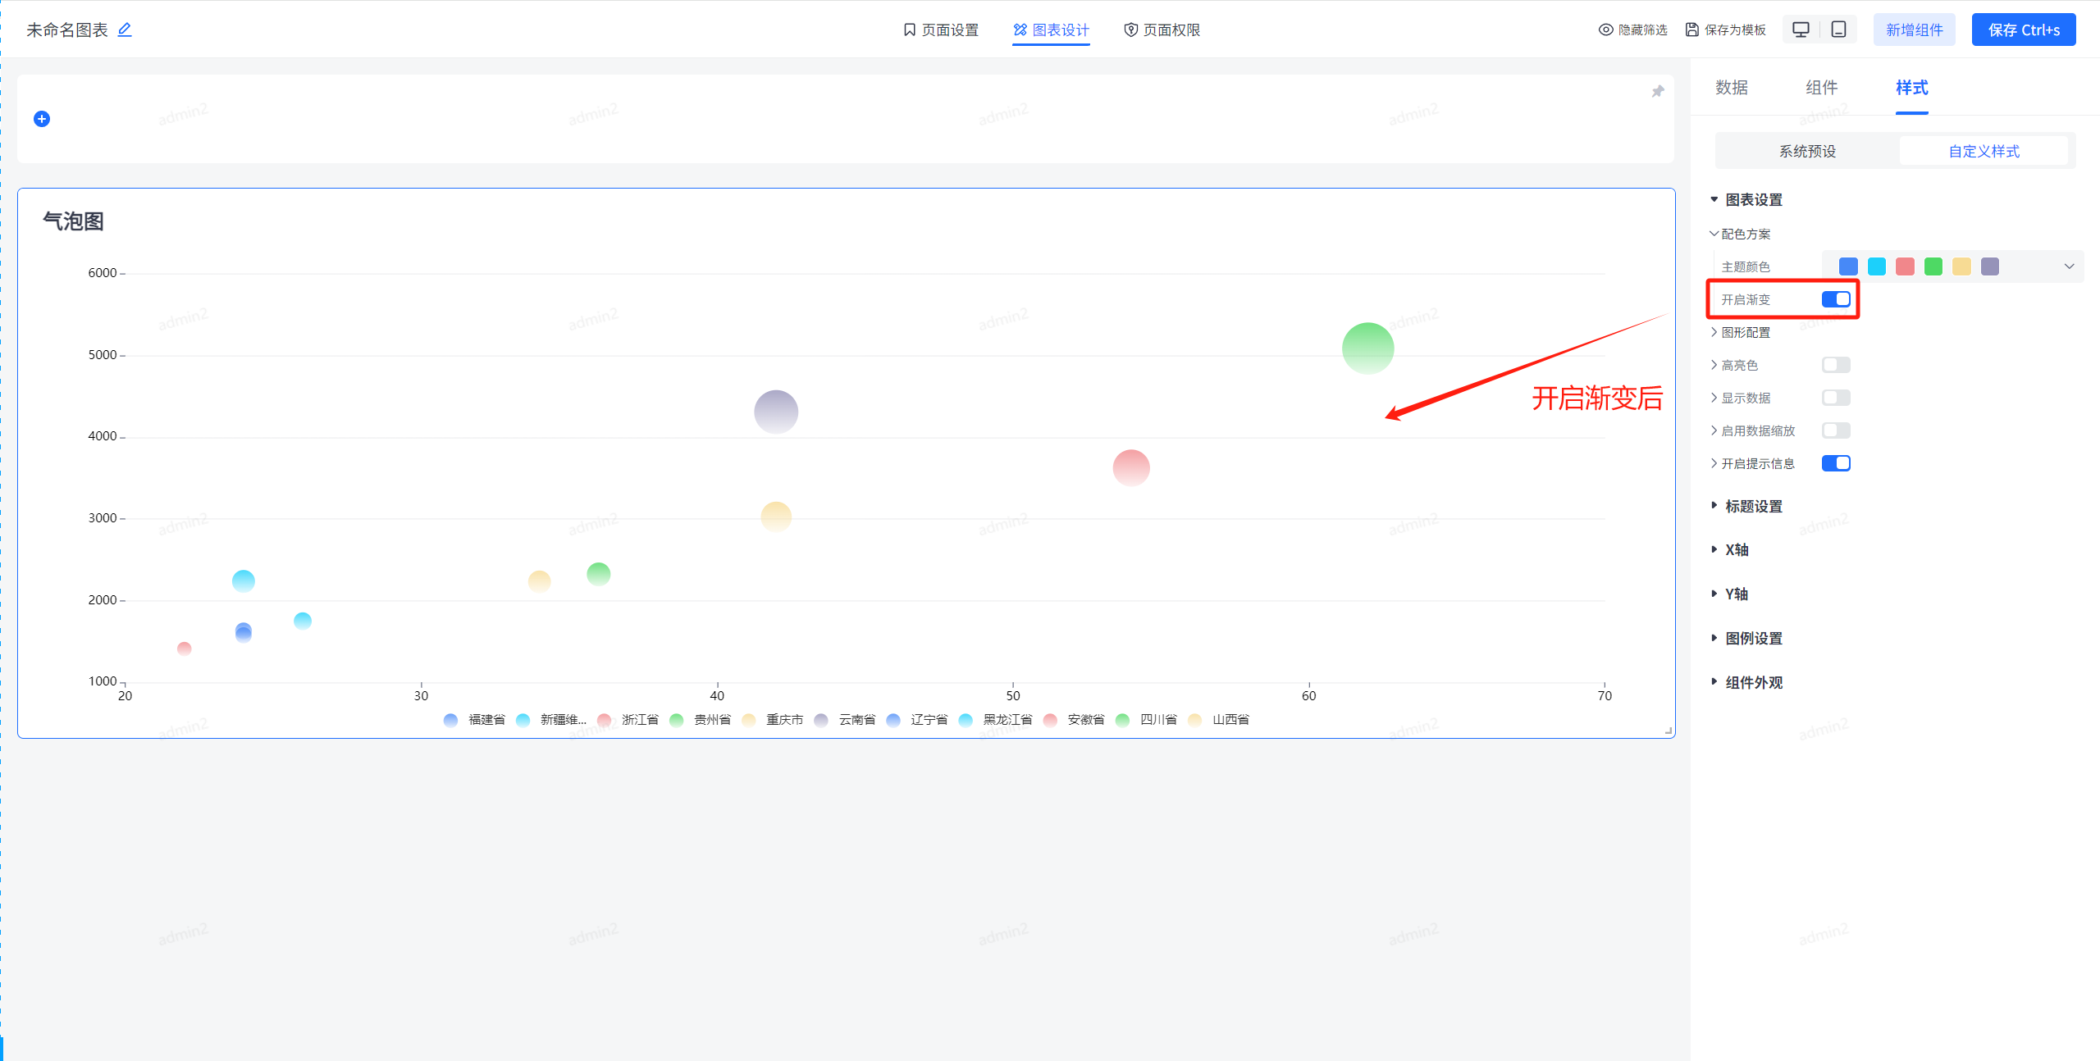Screen dimensions: 2100x1061
Task: Switch to the 组件 panel tab
Action: (1822, 87)
